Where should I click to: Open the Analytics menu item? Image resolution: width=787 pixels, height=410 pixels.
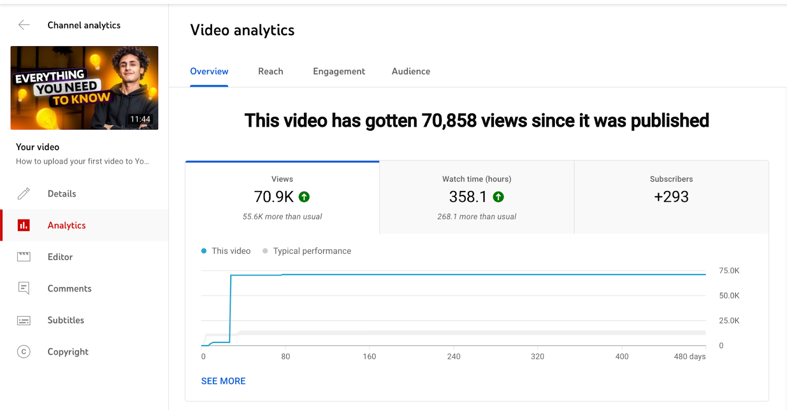[x=85, y=225]
